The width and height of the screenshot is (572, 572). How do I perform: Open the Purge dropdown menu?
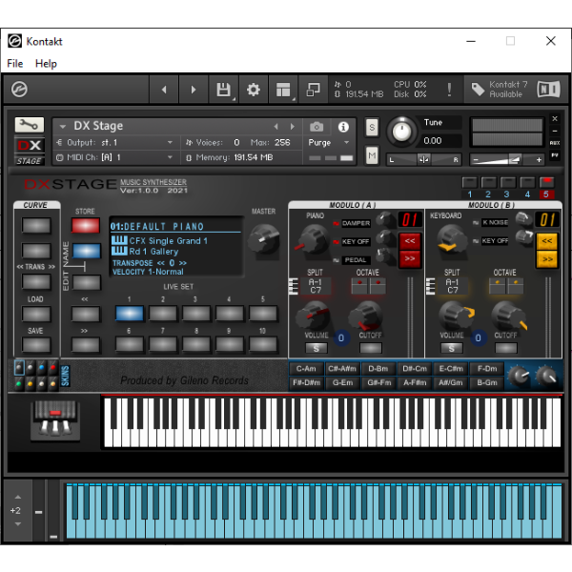329,142
